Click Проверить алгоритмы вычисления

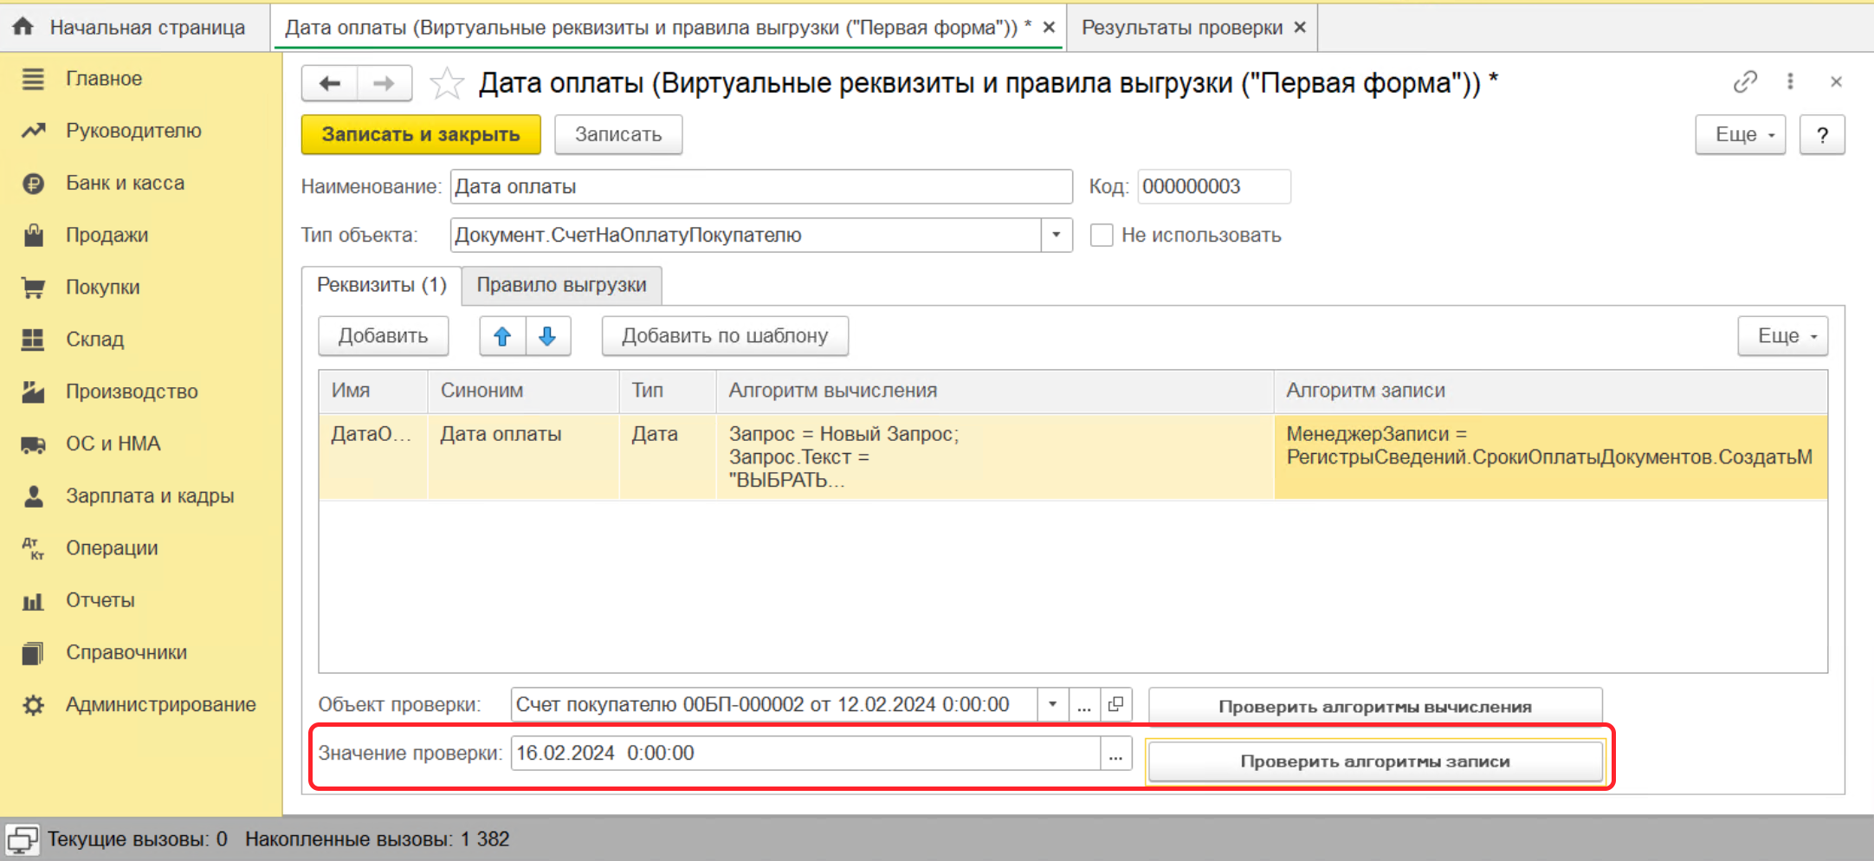(1375, 707)
